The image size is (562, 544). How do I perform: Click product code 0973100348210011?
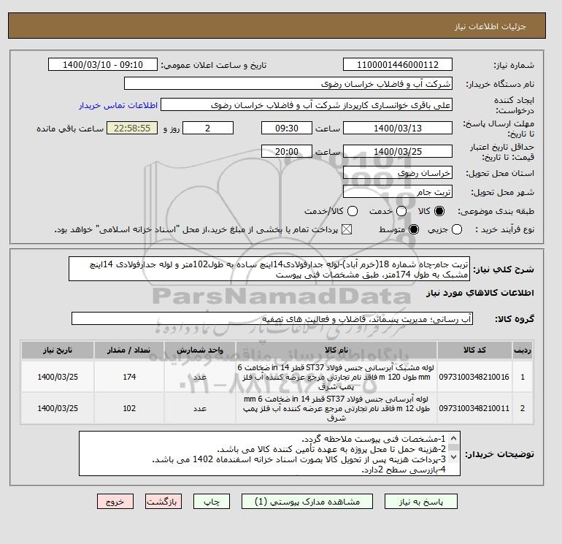[x=474, y=408]
